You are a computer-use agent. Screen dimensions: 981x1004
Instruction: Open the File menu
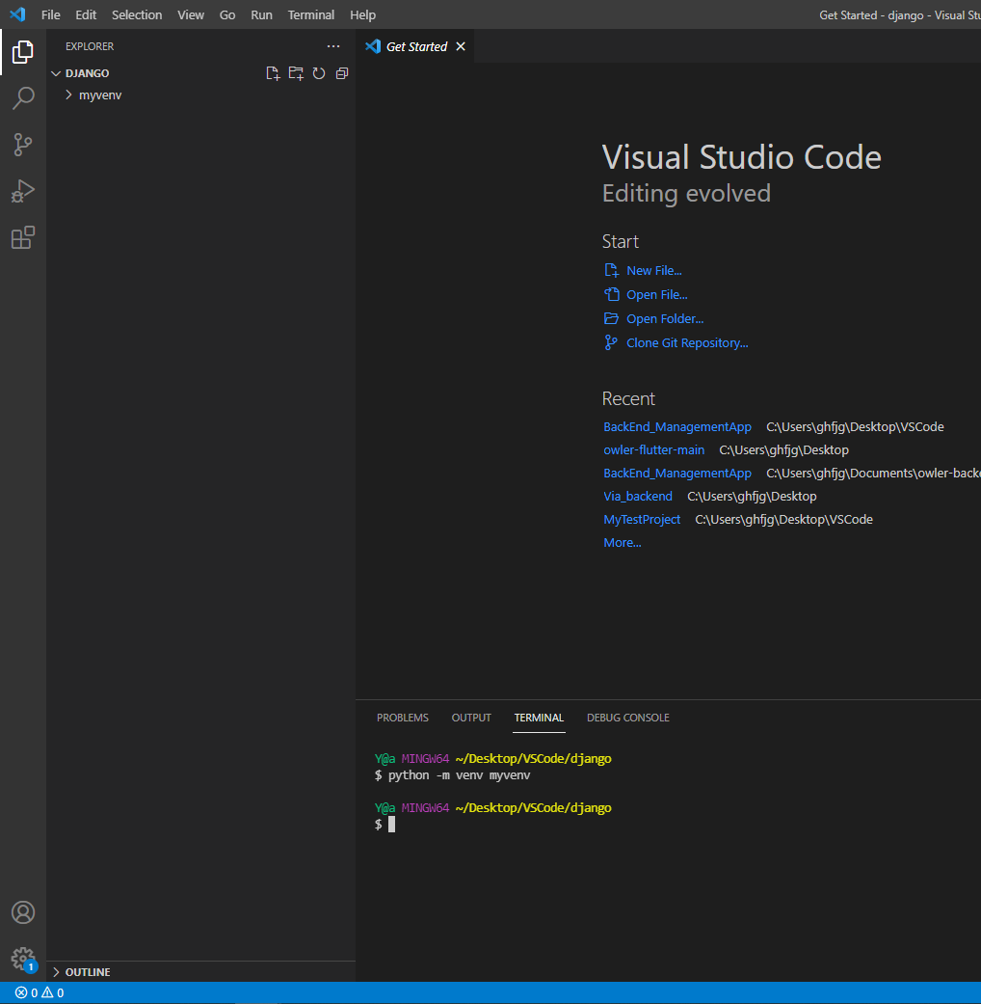click(x=50, y=14)
